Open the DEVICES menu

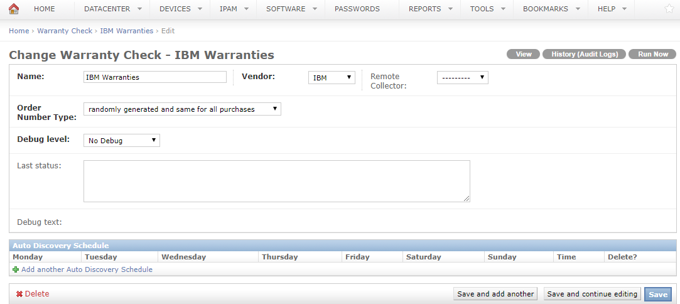pyautogui.click(x=180, y=9)
